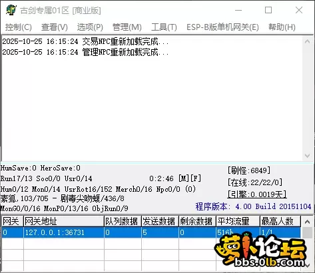Image resolution: width=315 pixels, height=273 pixels.
Task: Click the HumSave:0 HeroSave:0 status line
Action: (41, 168)
